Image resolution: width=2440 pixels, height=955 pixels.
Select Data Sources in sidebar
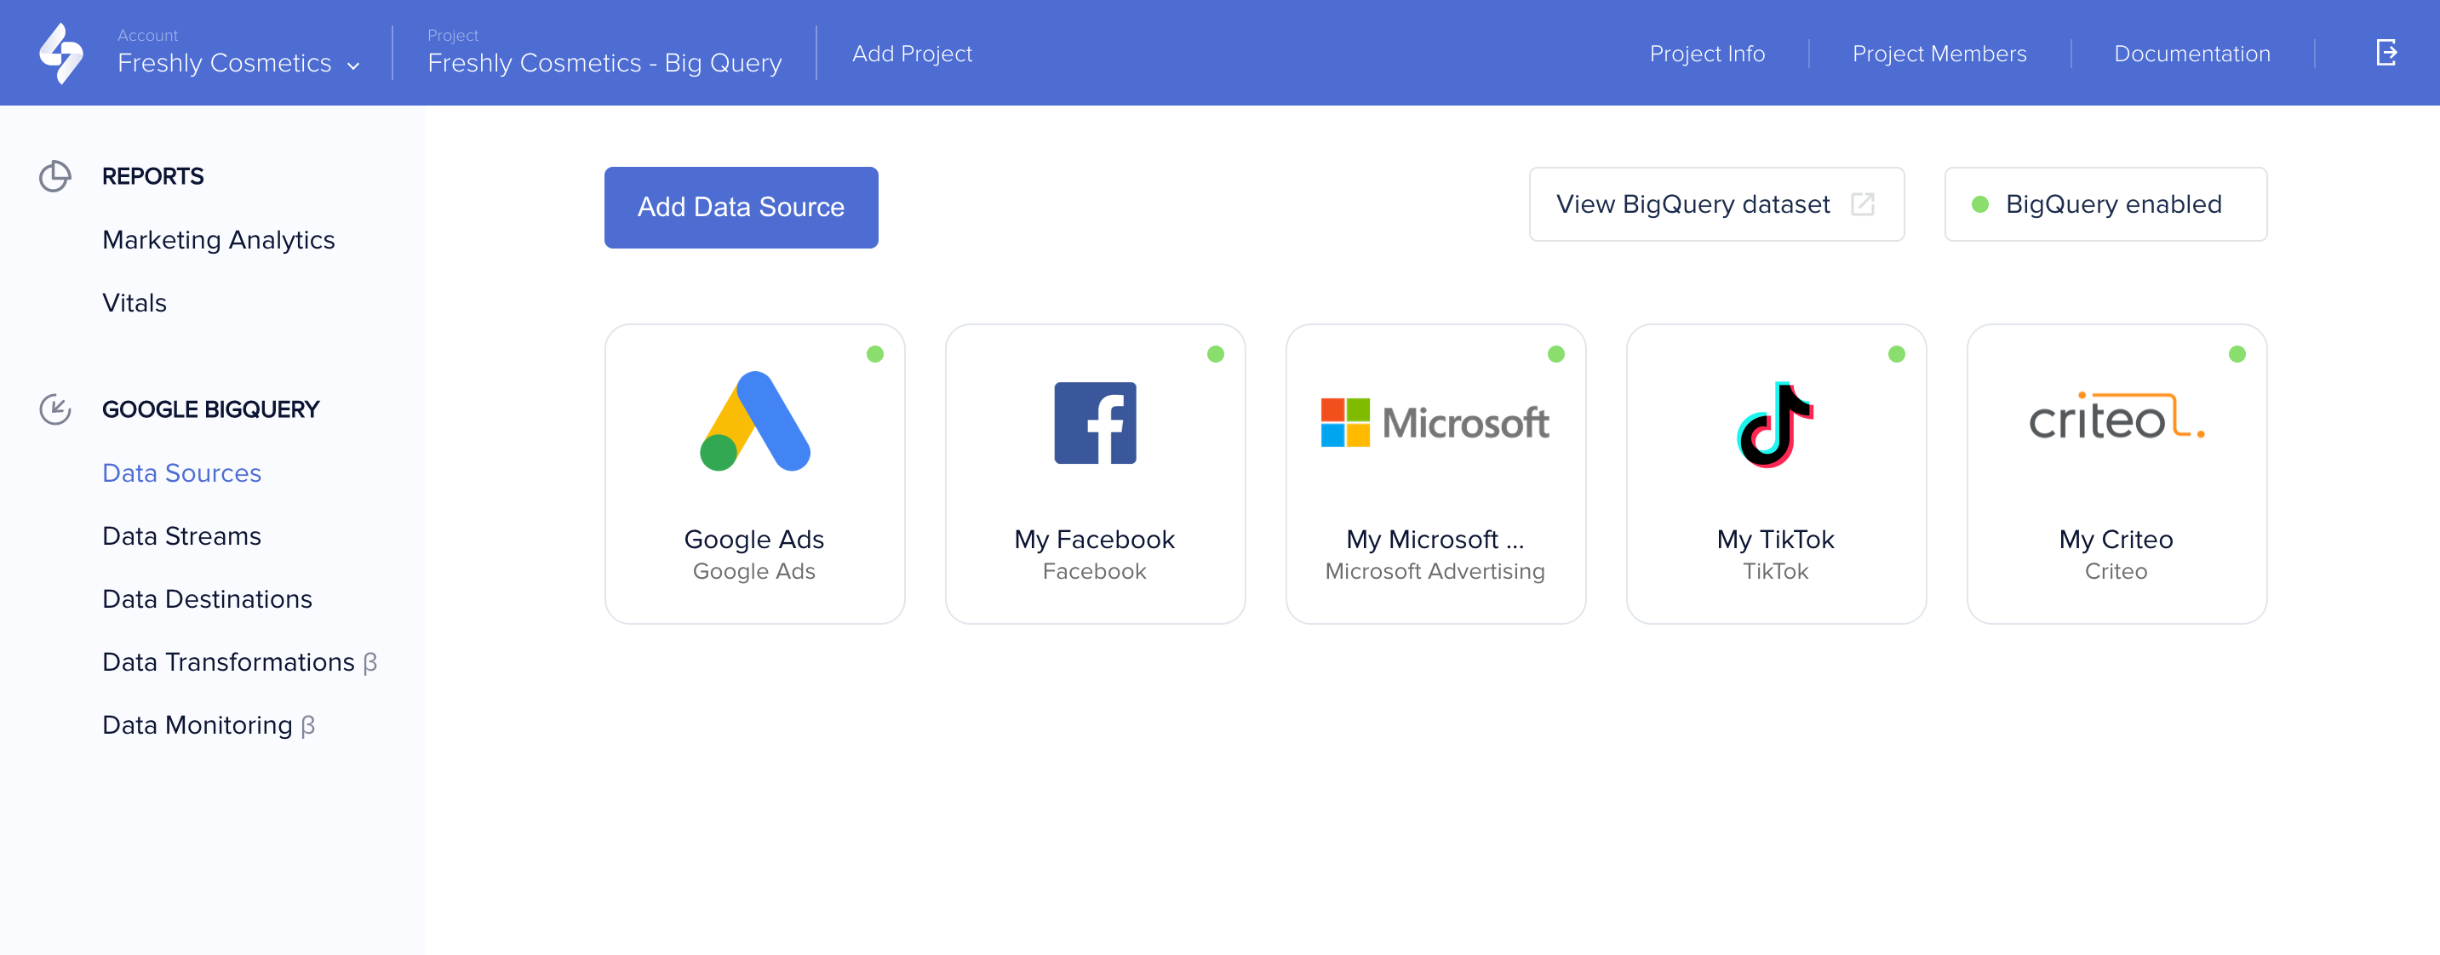(182, 472)
